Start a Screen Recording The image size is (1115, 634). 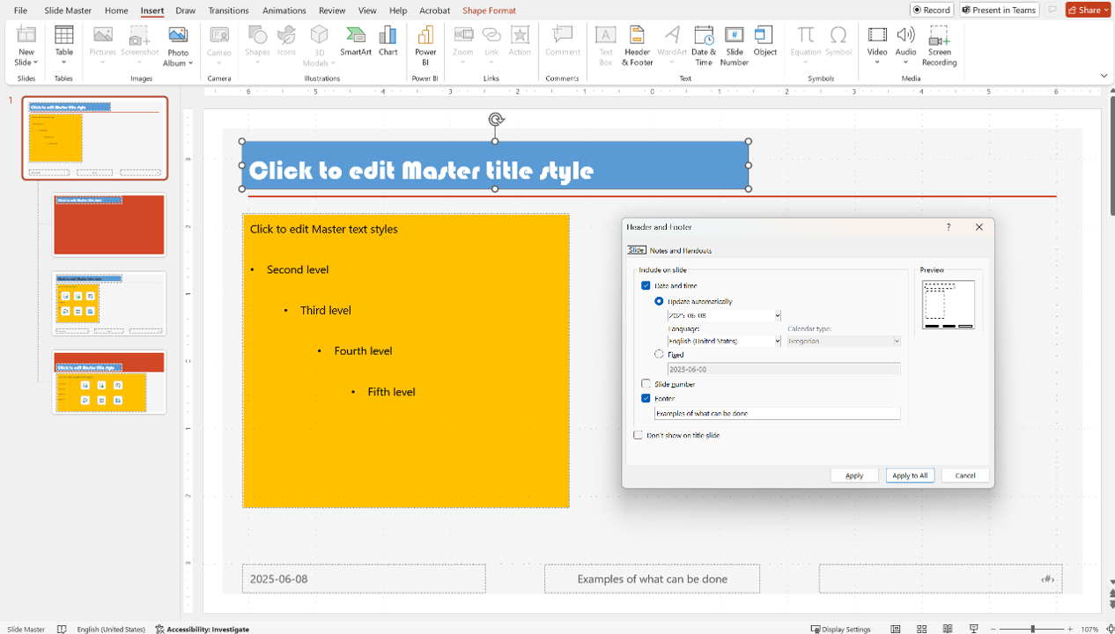[x=939, y=45]
